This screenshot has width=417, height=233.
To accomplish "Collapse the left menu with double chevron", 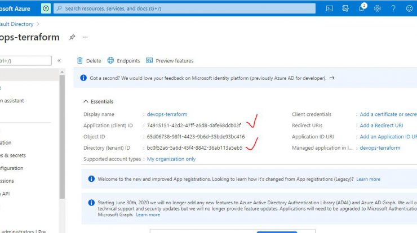I will pyautogui.click(x=59, y=61).
